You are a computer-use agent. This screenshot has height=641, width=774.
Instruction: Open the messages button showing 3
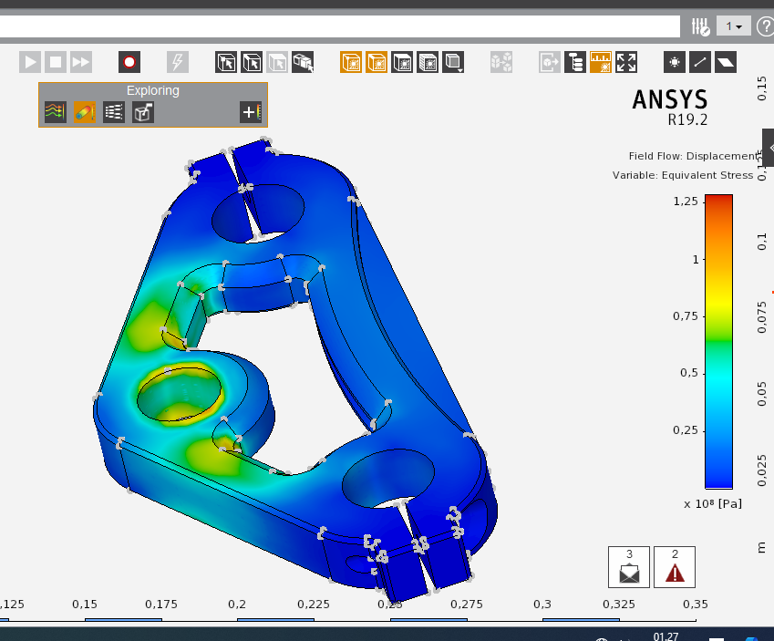click(x=628, y=566)
